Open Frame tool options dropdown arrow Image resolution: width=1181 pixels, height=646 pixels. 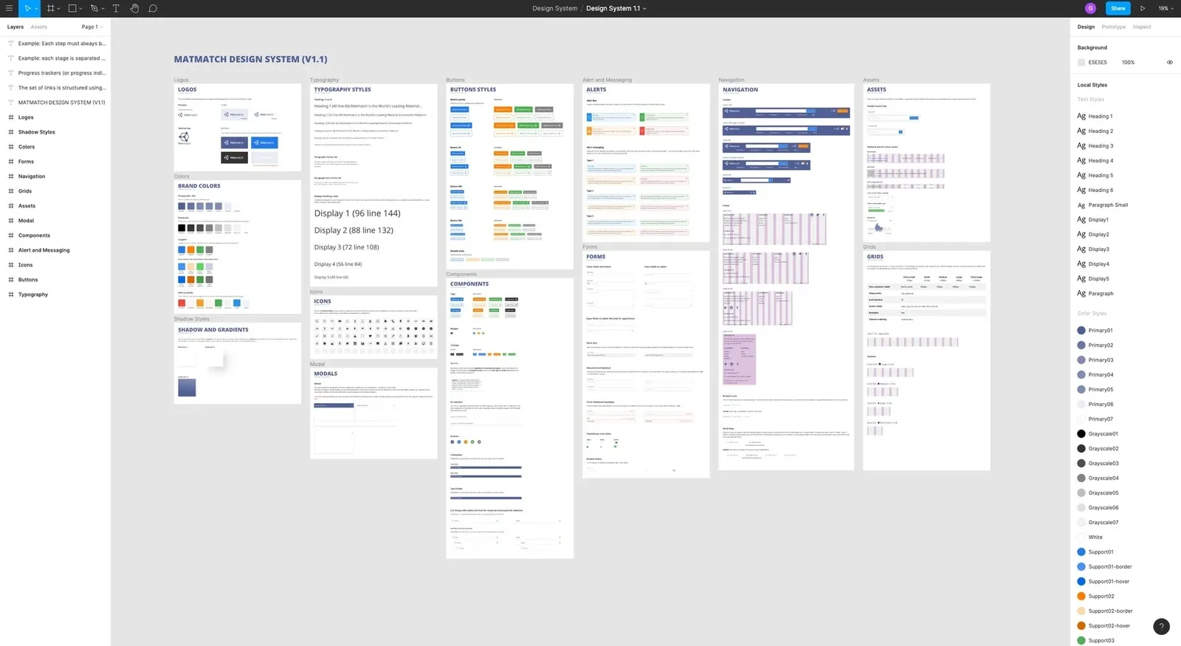coord(58,9)
